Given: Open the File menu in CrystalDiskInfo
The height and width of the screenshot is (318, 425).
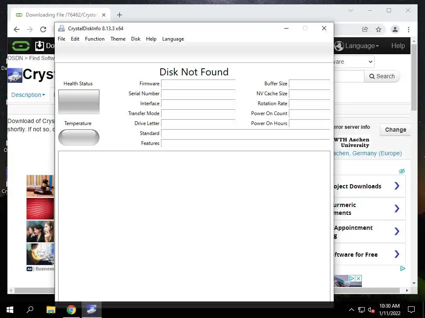Looking at the screenshot, I should (x=61, y=39).
